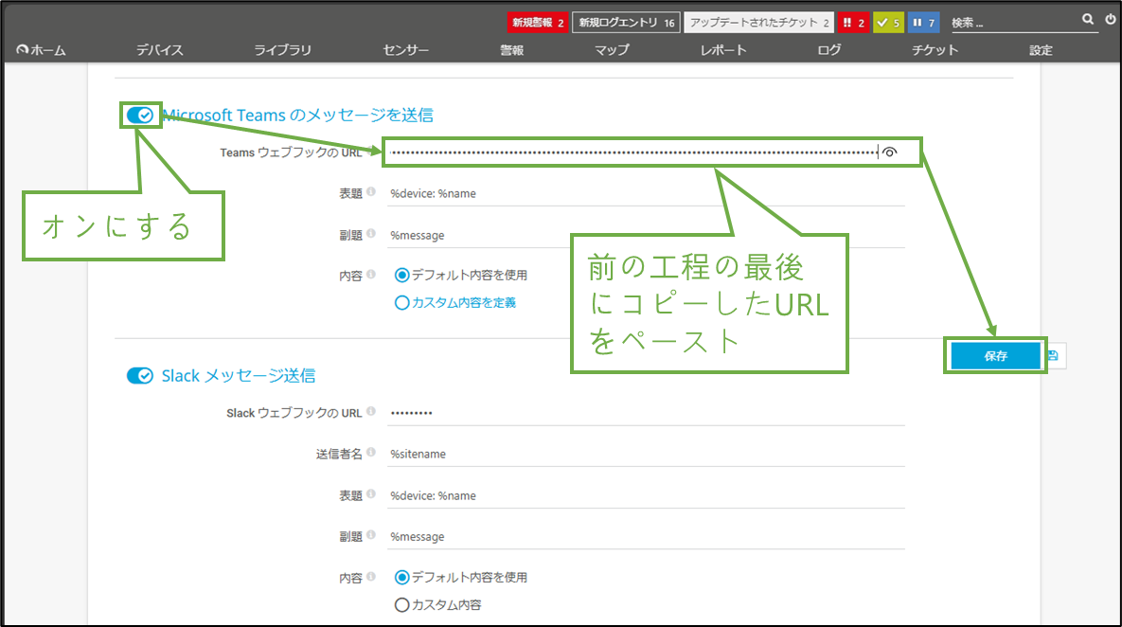Image resolution: width=1122 pixels, height=627 pixels.
Task: Click help icon next to 送信者名
Action: 370,453
